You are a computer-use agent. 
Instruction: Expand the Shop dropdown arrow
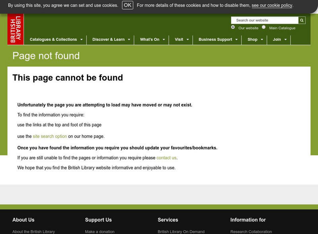[x=262, y=40]
